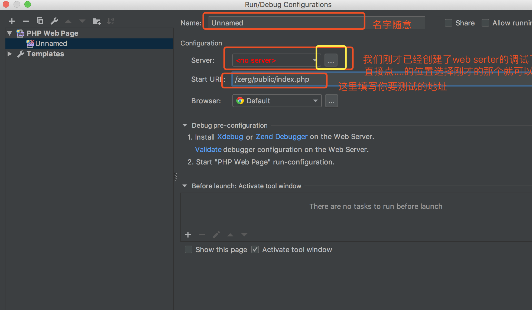Follow the Zend Debugger link
This screenshot has height=310, width=532.
(x=282, y=137)
